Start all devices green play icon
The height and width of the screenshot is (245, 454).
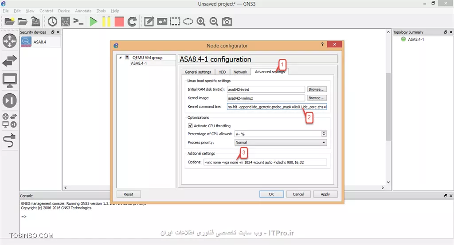[x=93, y=21]
